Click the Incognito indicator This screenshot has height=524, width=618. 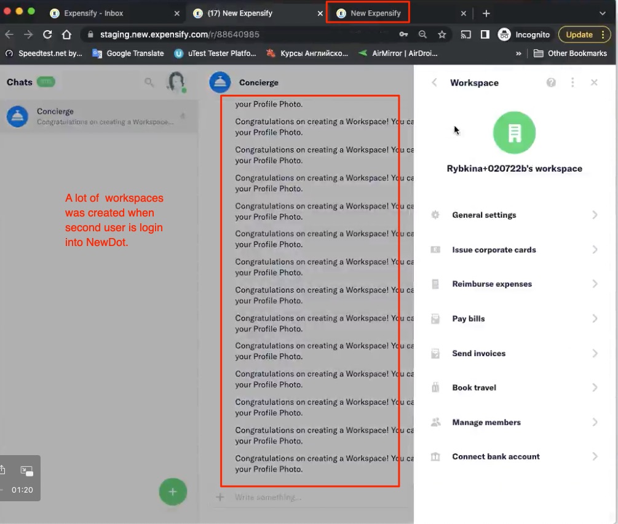(x=523, y=34)
